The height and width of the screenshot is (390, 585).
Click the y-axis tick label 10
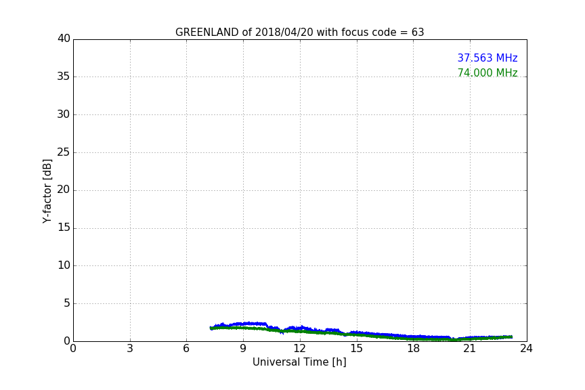click(x=64, y=265)
